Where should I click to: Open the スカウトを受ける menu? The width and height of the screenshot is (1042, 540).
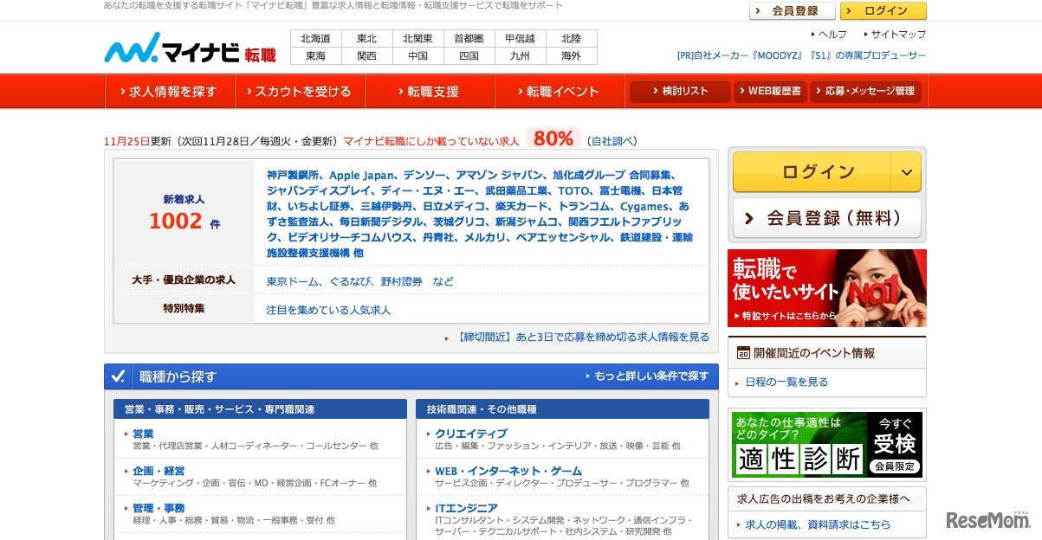pos(300,91)
